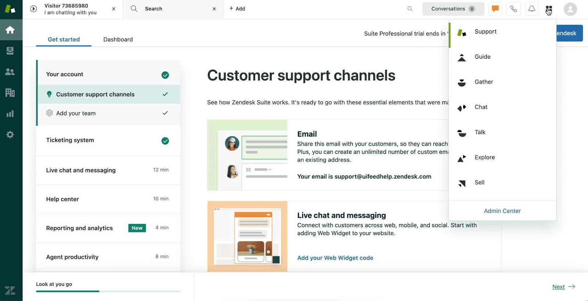Click the play icon on Visitor tab
Viewport: 588px width, 301px height.
(33, 9)
